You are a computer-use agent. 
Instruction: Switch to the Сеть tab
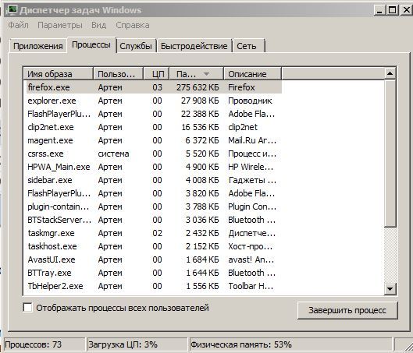[247, 46]
